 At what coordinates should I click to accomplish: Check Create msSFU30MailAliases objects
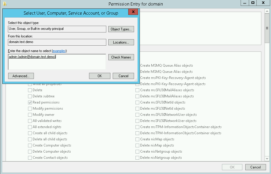point(138,90)
